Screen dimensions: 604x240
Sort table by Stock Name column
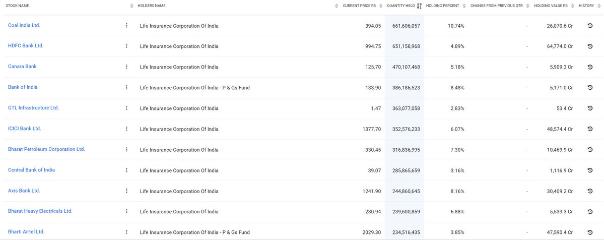click(x=132, y=6)
